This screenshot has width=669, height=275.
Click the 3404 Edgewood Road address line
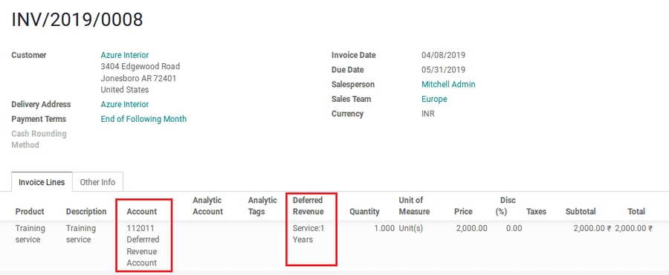pyautogui.click(x=140, y=66)
